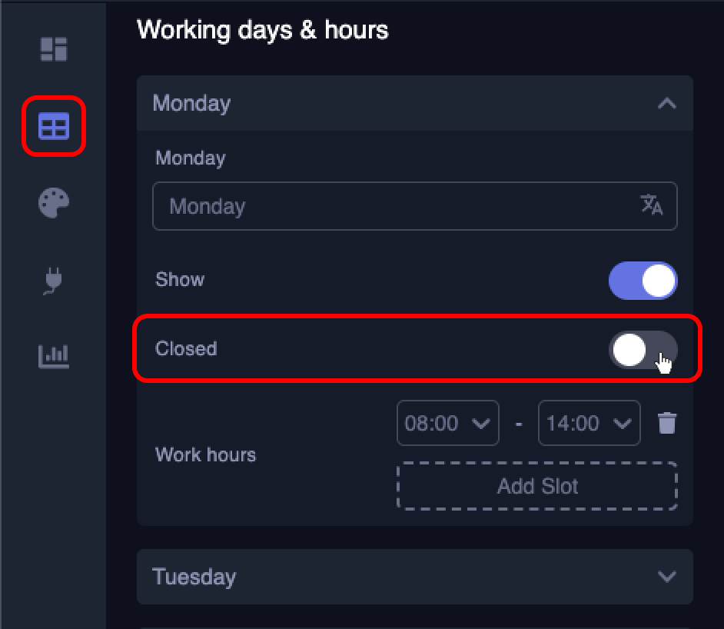Open the 08:00 start time dropdown
Viewport: 724px width, 629px height.
448,423
